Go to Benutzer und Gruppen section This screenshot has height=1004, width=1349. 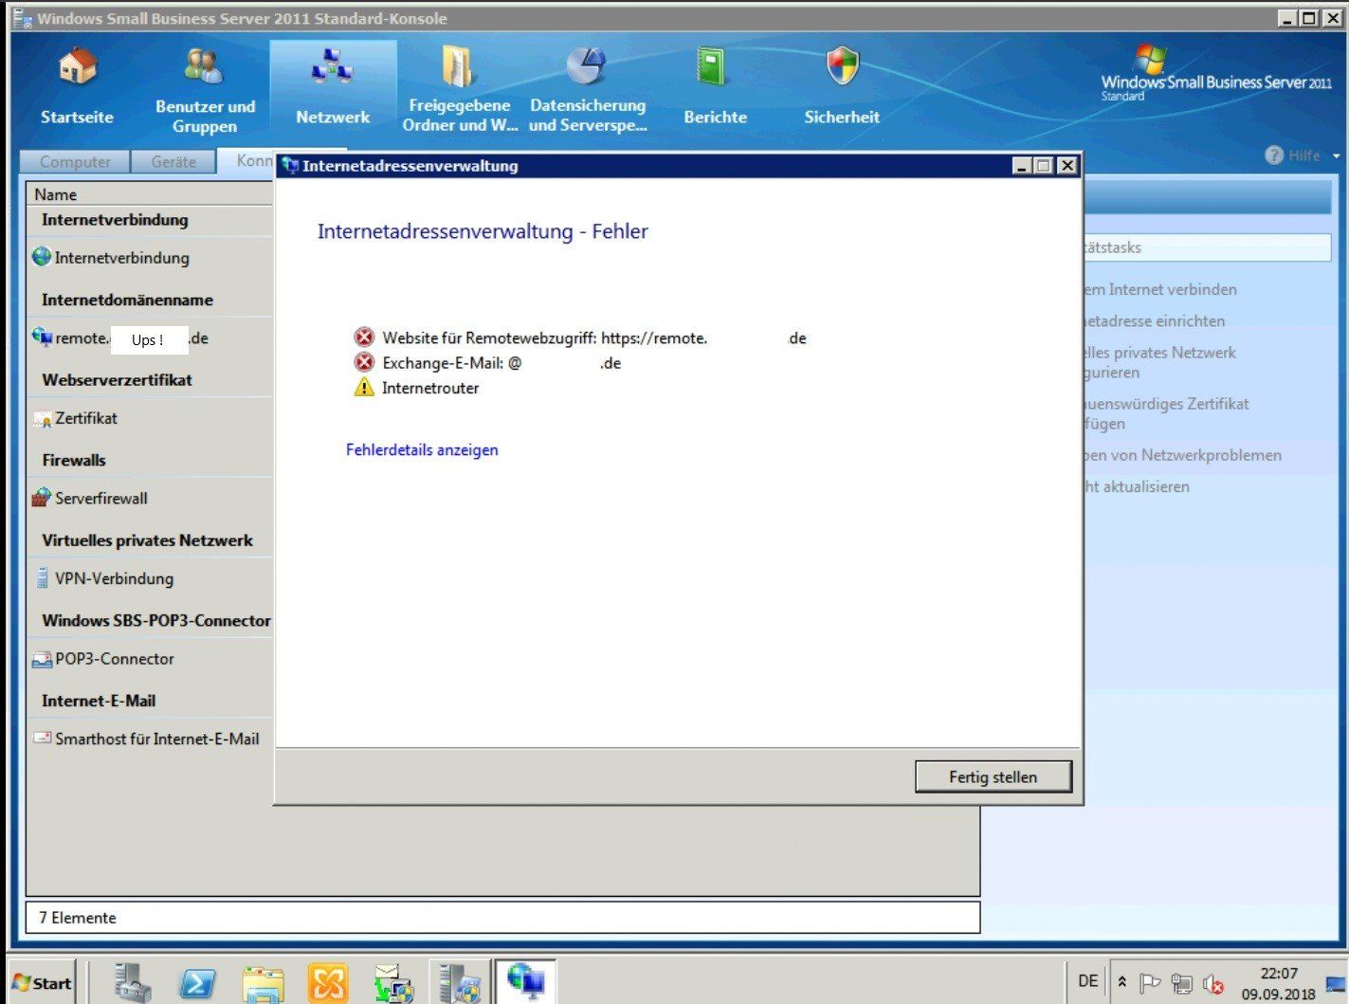click(x=205, y=89)
